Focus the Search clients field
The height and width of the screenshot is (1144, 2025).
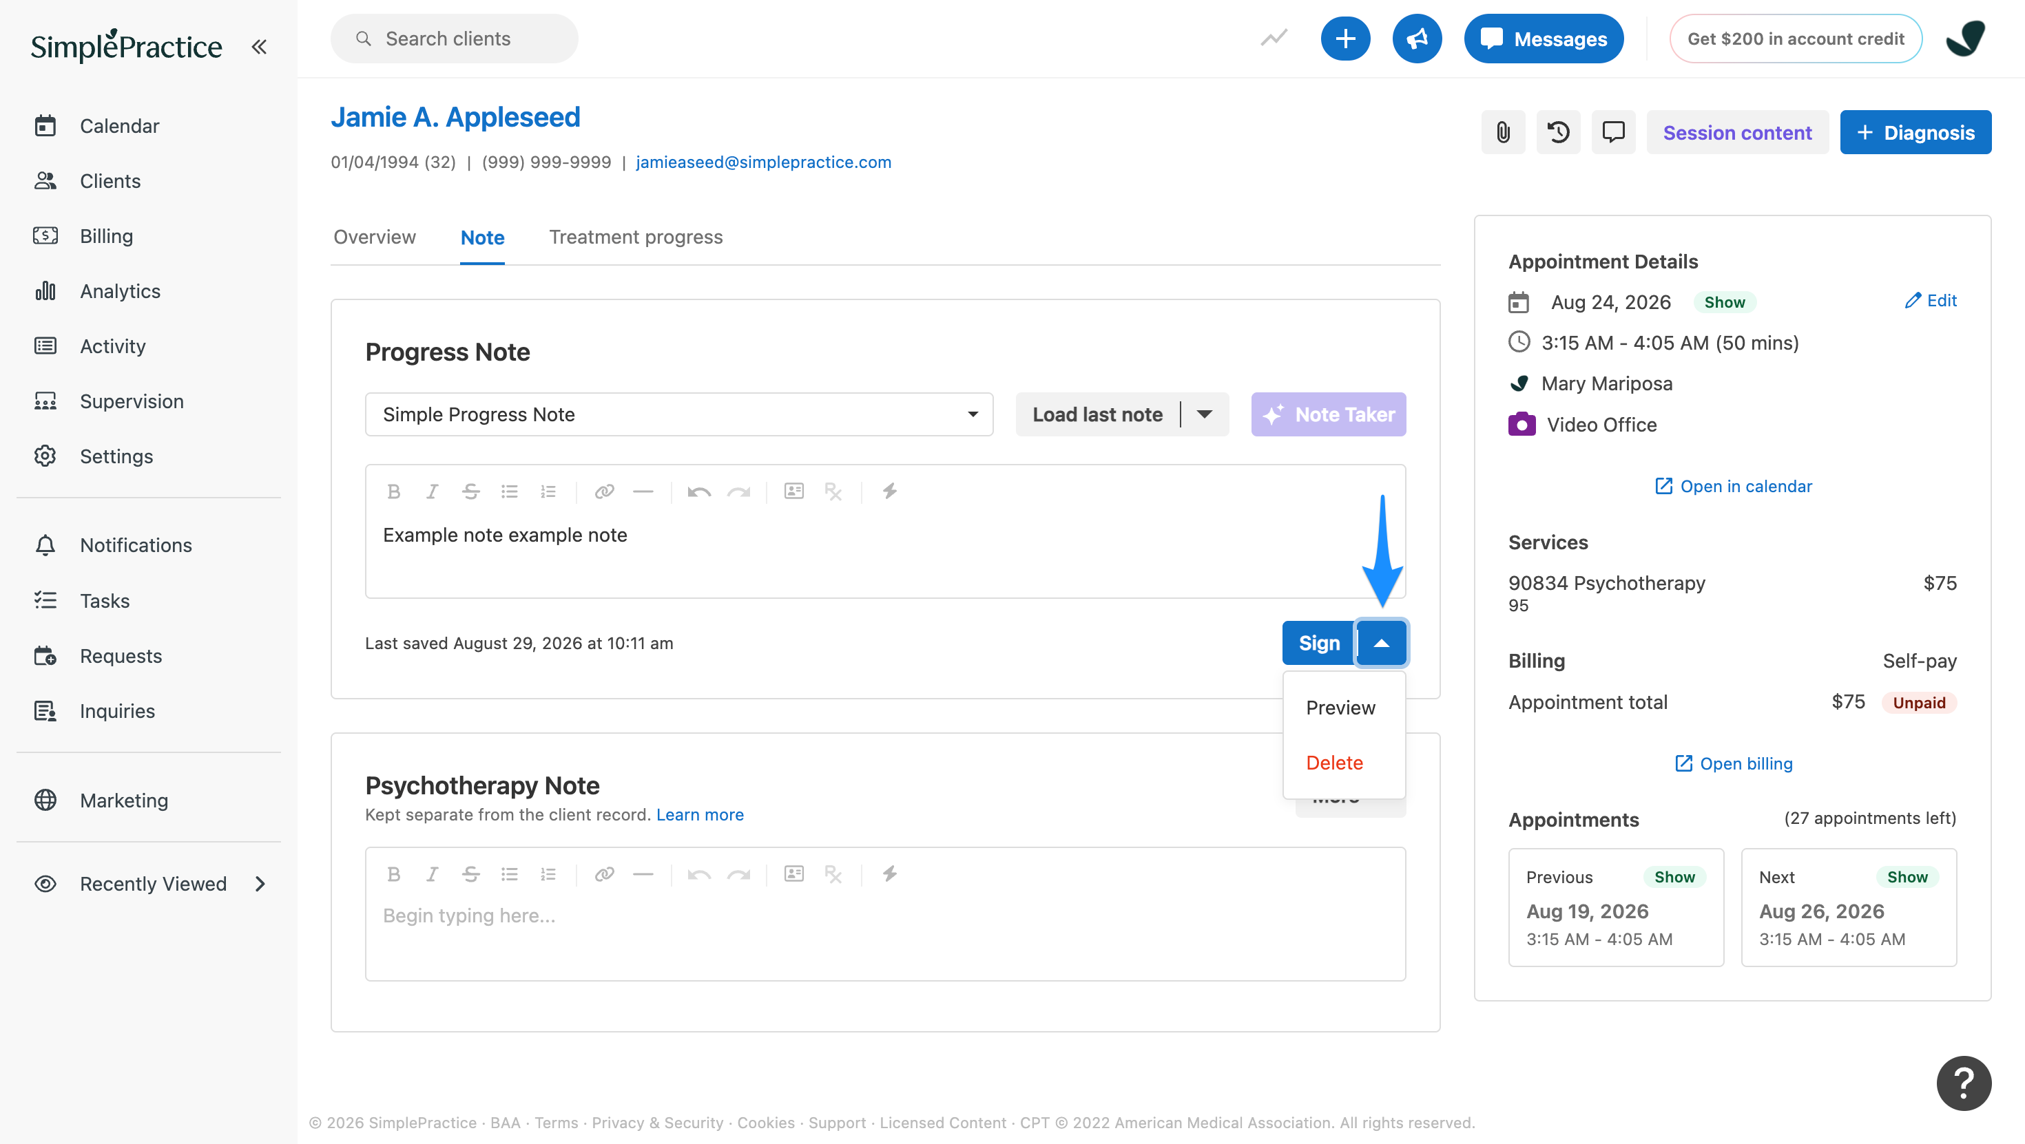(x=454, y=39)
